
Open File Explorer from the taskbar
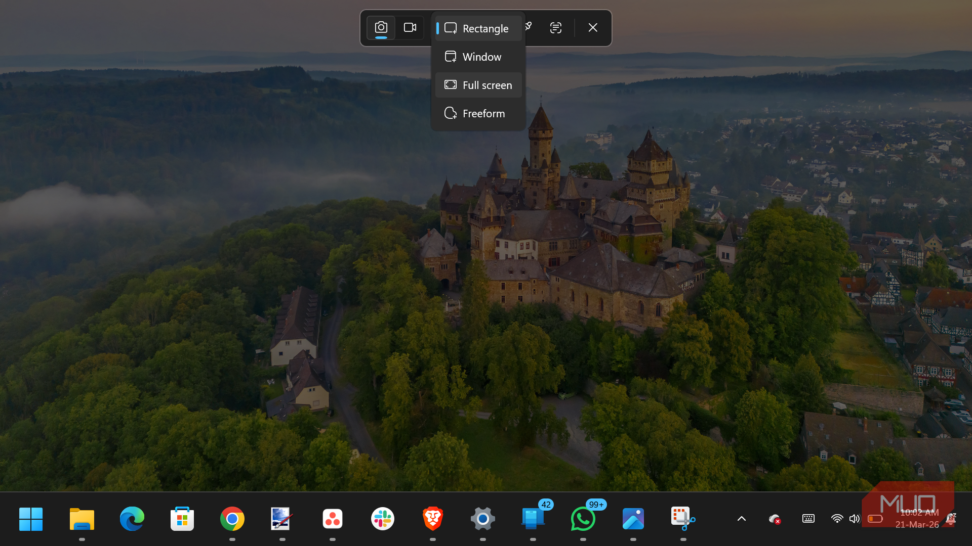point(82,519)
